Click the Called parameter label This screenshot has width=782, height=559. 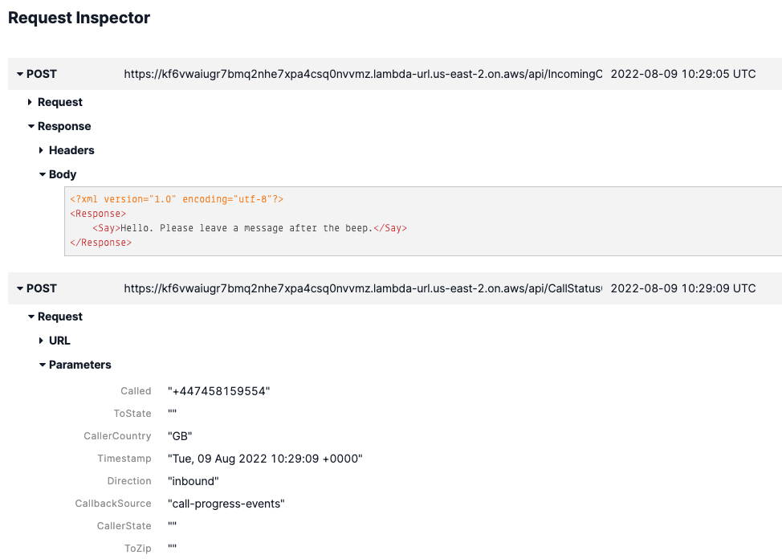136,391
